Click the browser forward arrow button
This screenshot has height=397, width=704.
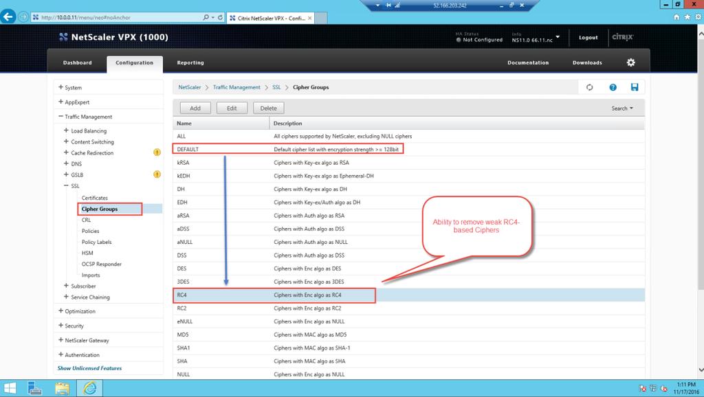pyautogui.click(x=23, y=17)
